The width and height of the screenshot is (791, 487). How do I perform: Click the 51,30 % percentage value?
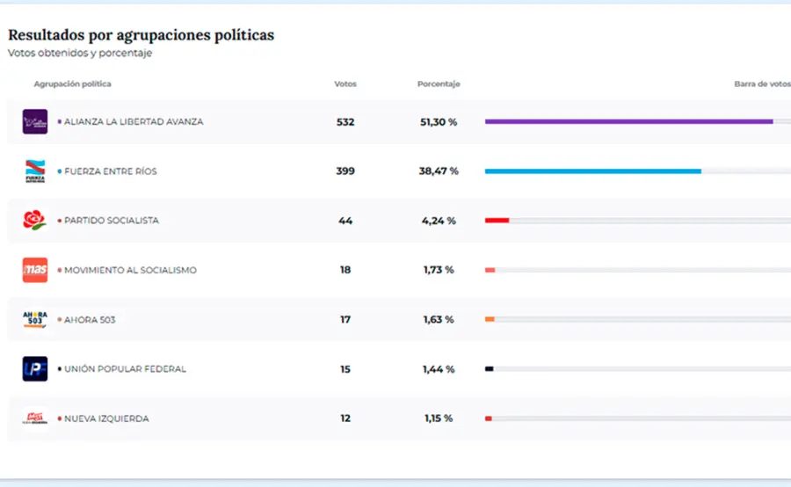coord(439,122)
